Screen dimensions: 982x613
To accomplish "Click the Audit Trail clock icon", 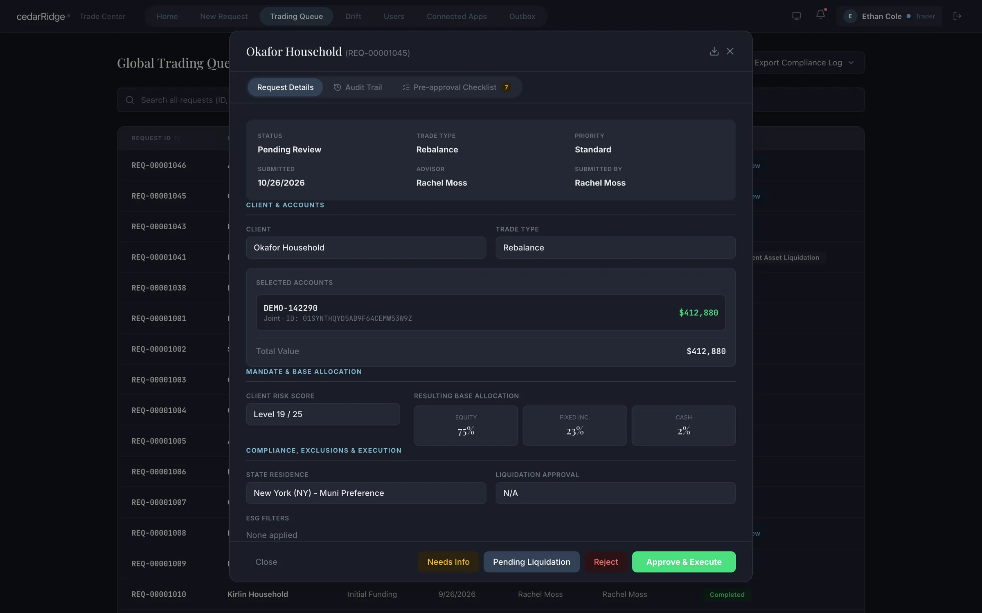I will [337, 87].
